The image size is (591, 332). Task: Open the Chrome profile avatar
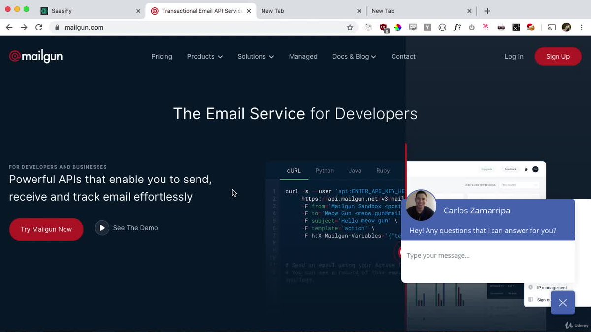(566, 28)
